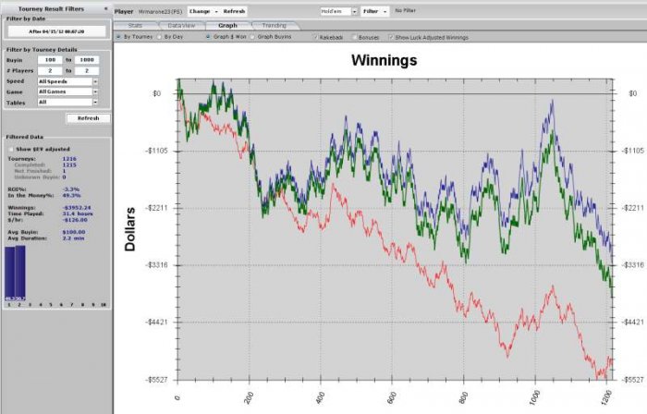Image resolution: width=647 pixels, height=414 pixels.
Task: Toggle the Rakeback checkbox
Action: pos(316,37)
